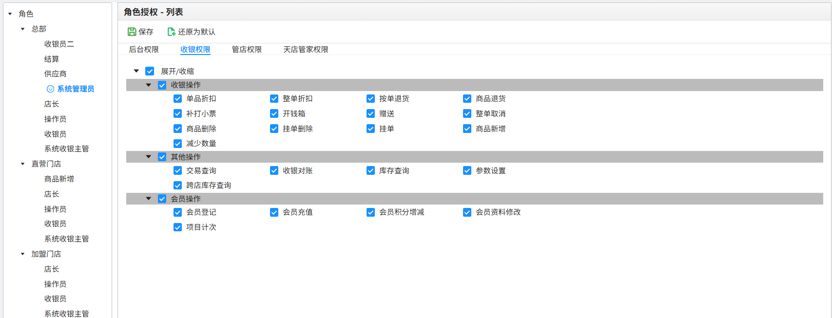Disable the 会员充值 checkbox
The width and height of the screenshot is (832, 318).
274,212
